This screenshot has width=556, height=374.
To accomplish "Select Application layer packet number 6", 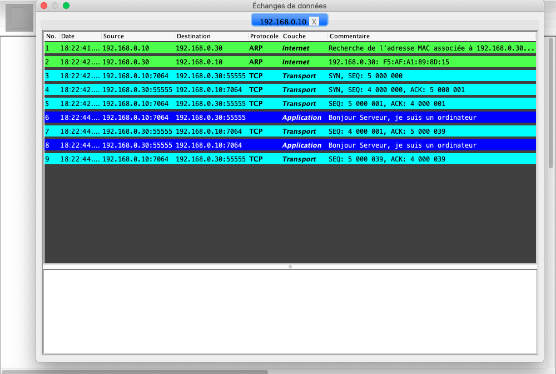I will coord(289,118).
